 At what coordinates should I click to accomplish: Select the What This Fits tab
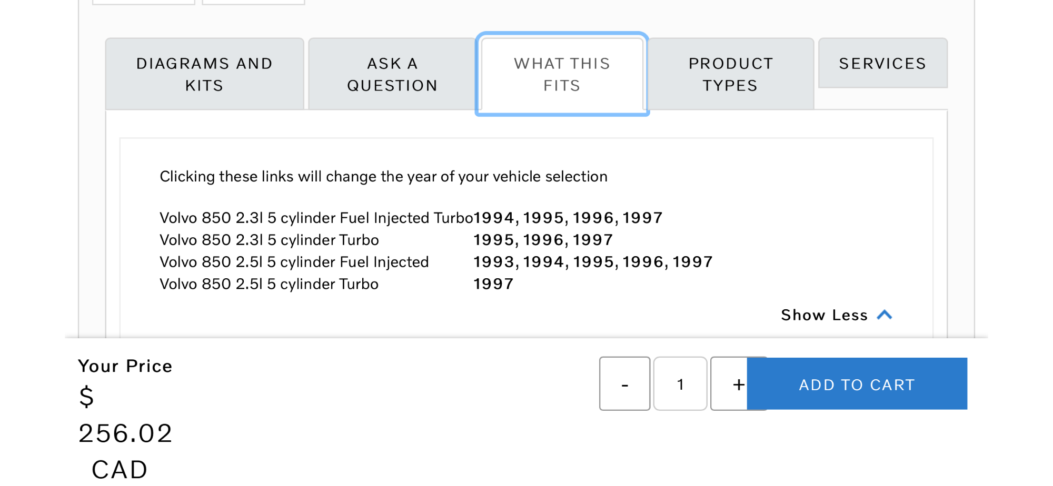point(562,74)
